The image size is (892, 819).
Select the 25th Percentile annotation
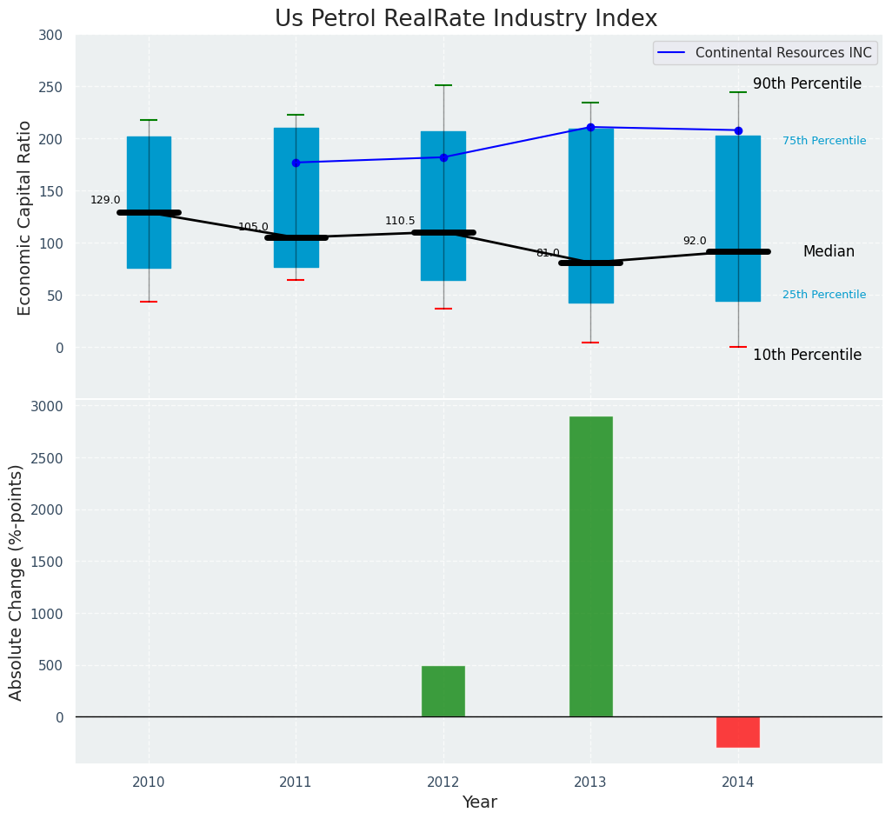[823, 295]
